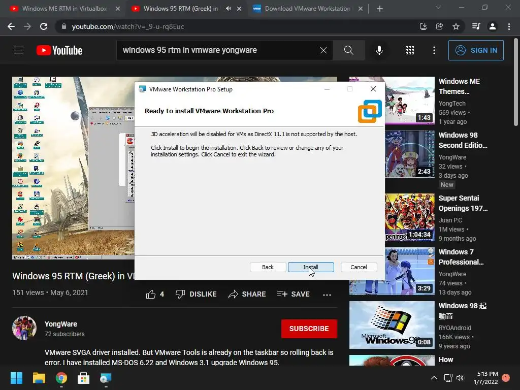Click SHARE below the video
Screen dimensions: 520x390
(x=247, y=294)
